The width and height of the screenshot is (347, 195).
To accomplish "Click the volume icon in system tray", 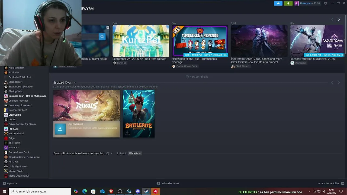I will (x=323, y=191).
